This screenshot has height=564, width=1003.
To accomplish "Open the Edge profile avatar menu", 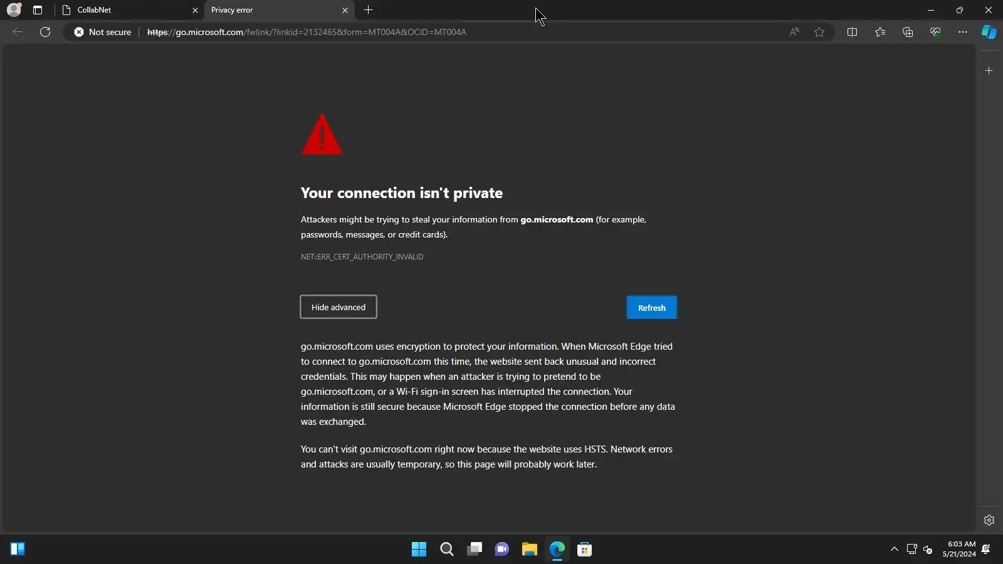I will 14,10.
